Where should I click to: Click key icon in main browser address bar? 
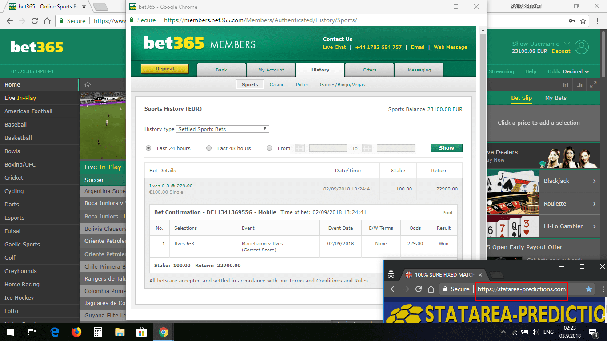(572, 21)
